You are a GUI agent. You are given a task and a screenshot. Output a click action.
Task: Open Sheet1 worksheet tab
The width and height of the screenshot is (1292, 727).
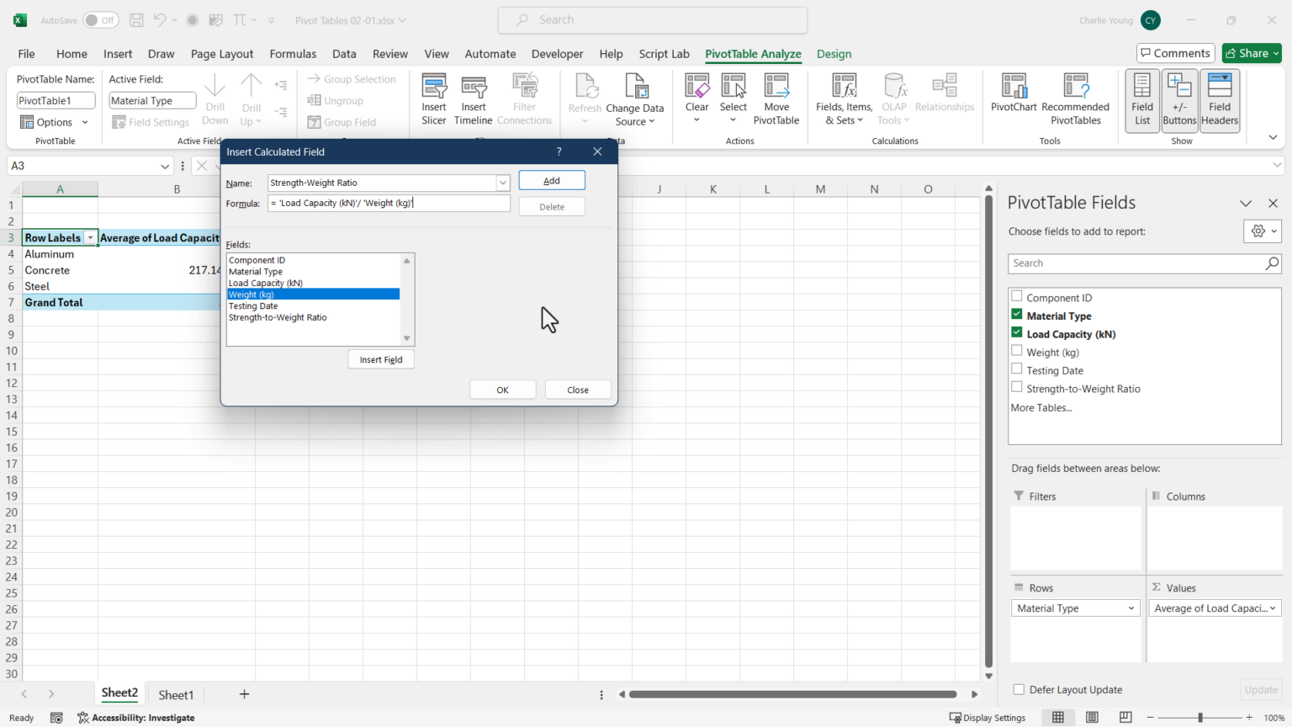click(x=175, y=694)
